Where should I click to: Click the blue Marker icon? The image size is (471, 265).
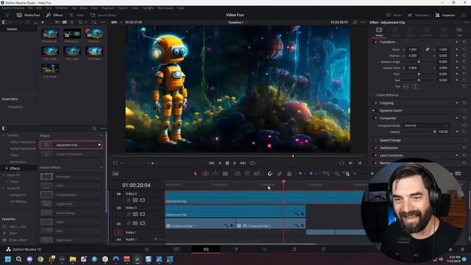coord(311,174)
